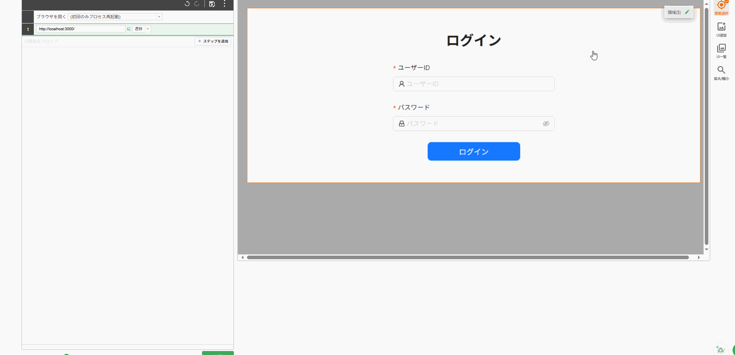This screenshot has height=355, width=735.
Task: Expand the 初回のみプロセス再起動 dropdown
Action: pos(159,17)
